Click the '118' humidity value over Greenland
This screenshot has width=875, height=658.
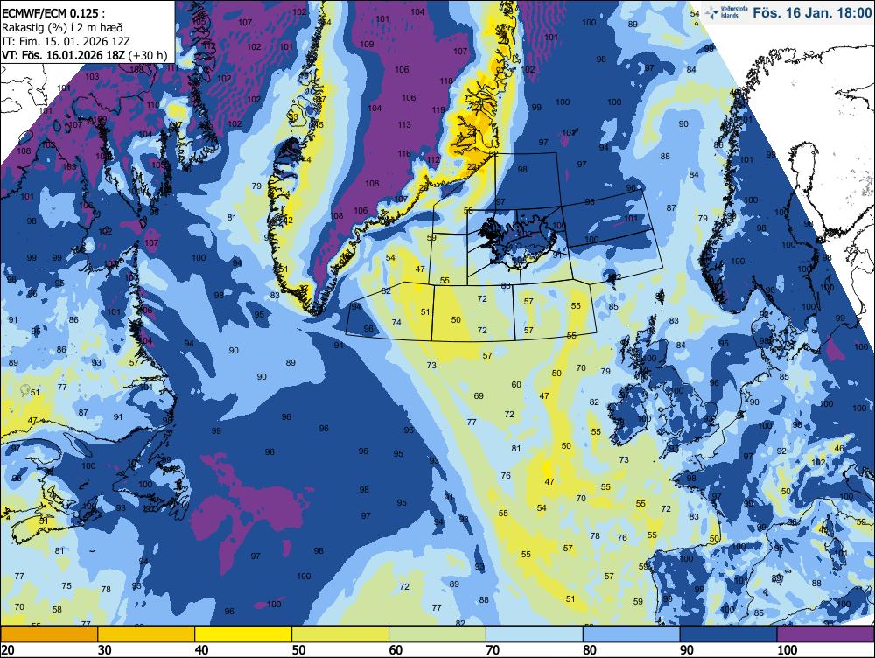pos(446,80)
